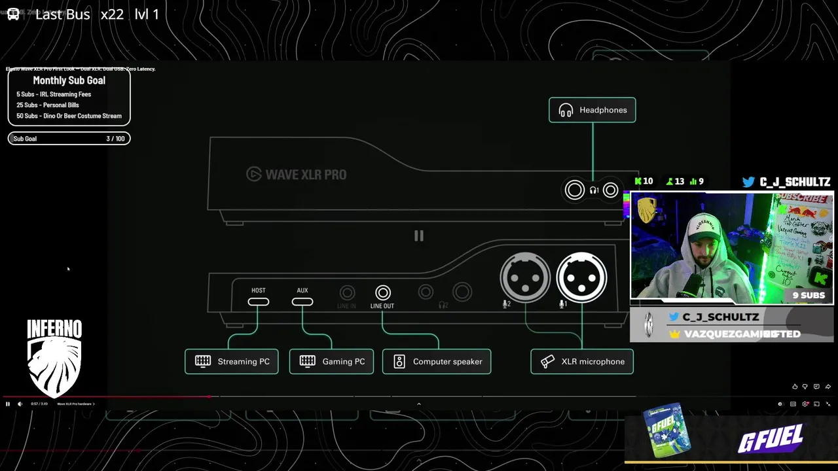Share the video with the share arrow
Viewport: 838px width, 471px height.
[828, 387]
